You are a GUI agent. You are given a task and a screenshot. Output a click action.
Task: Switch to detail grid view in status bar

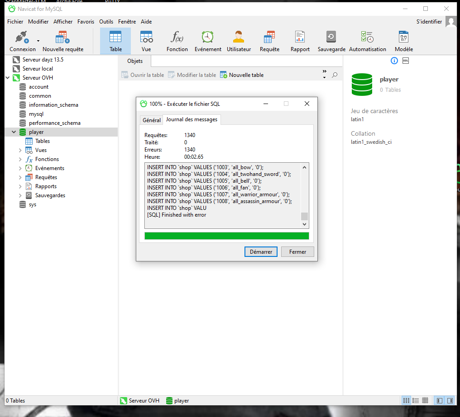425,400
